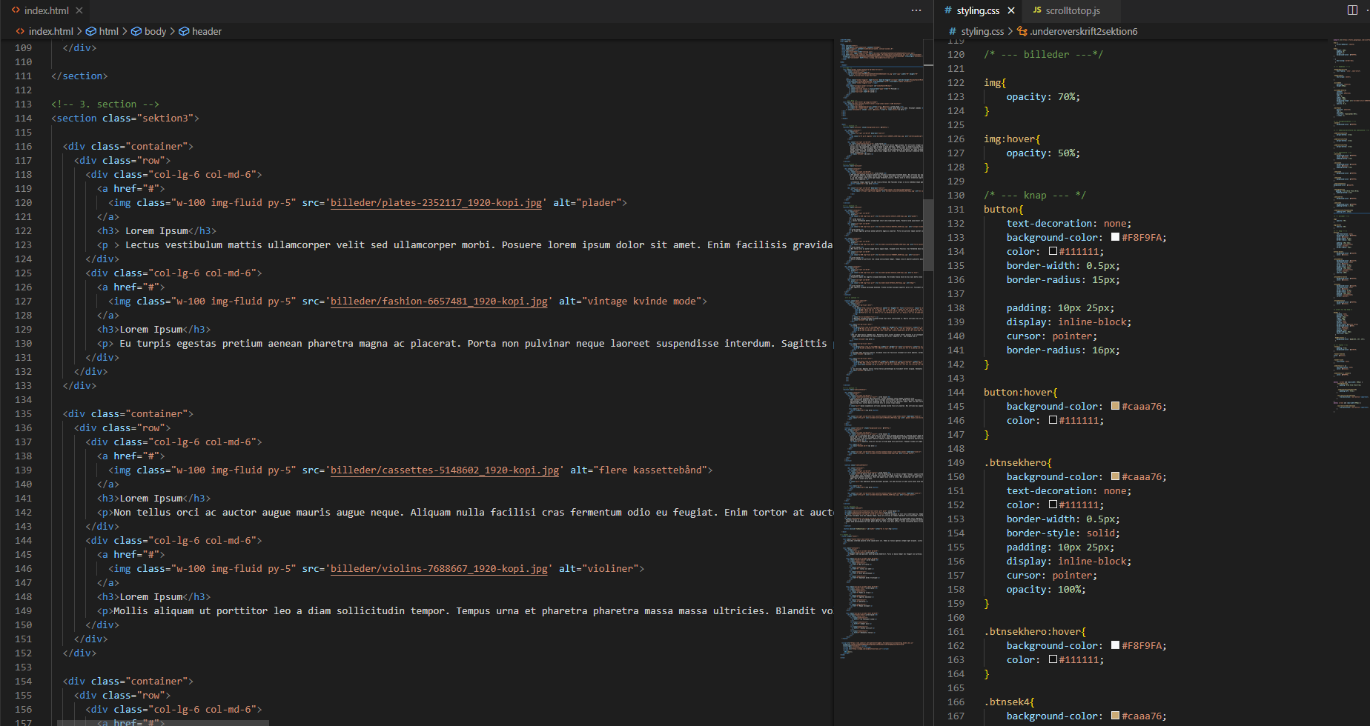Click the img:hover selector in styling.css
The image size is (1370, 726).
click(x=1009, y=139)
